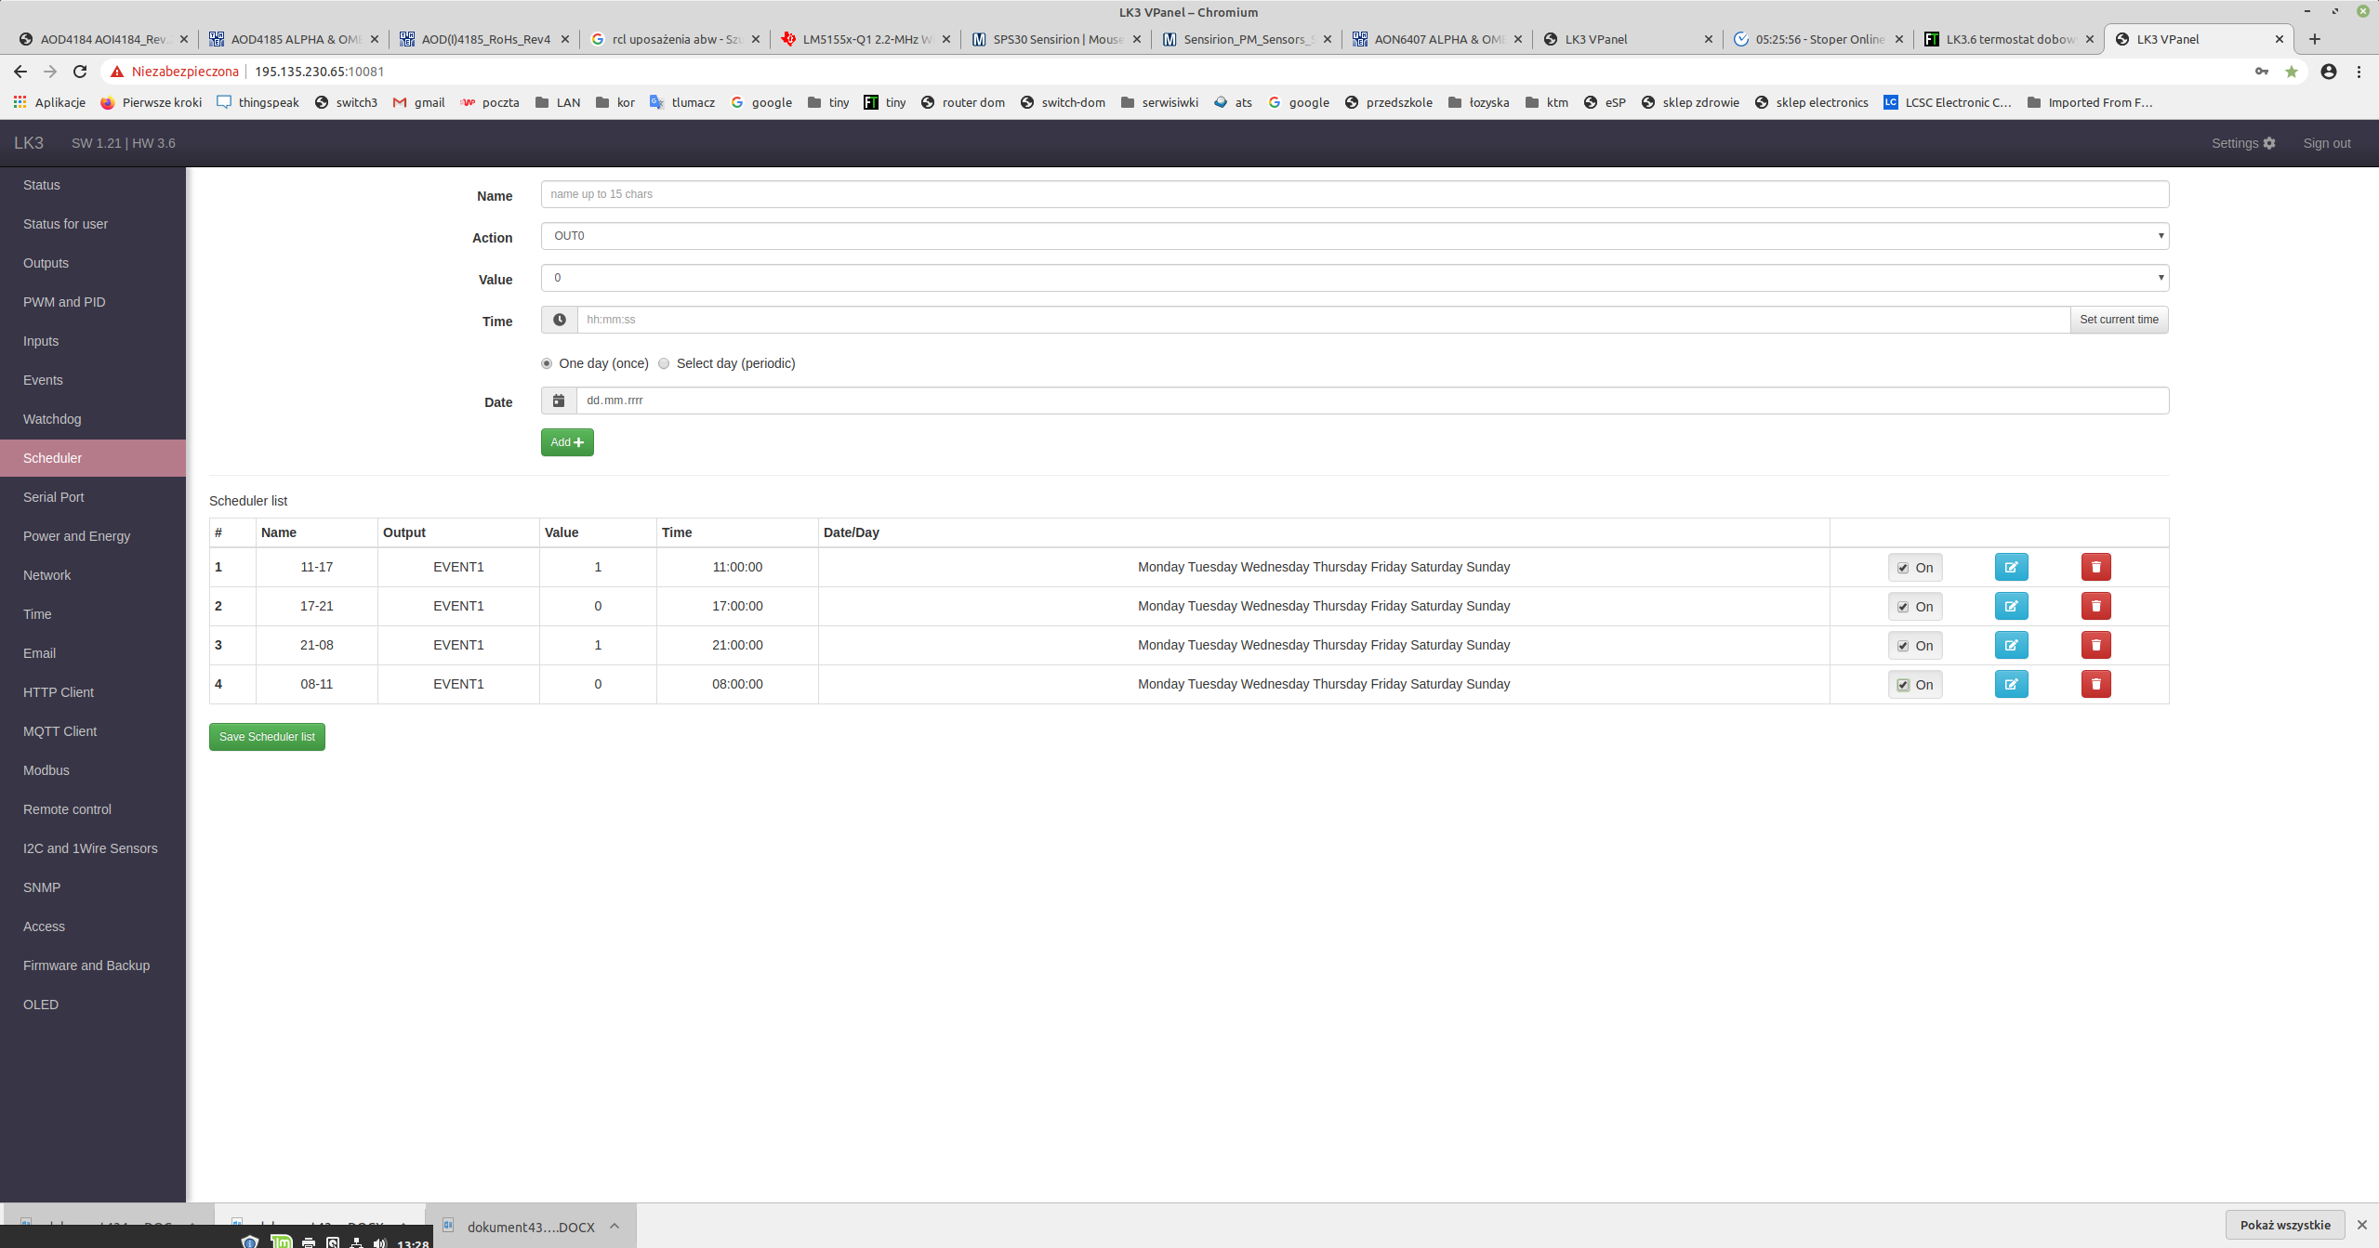Click the Settings gear link in header
The width and height of the screenshot is (2379, 1248).
[2242, 143]
